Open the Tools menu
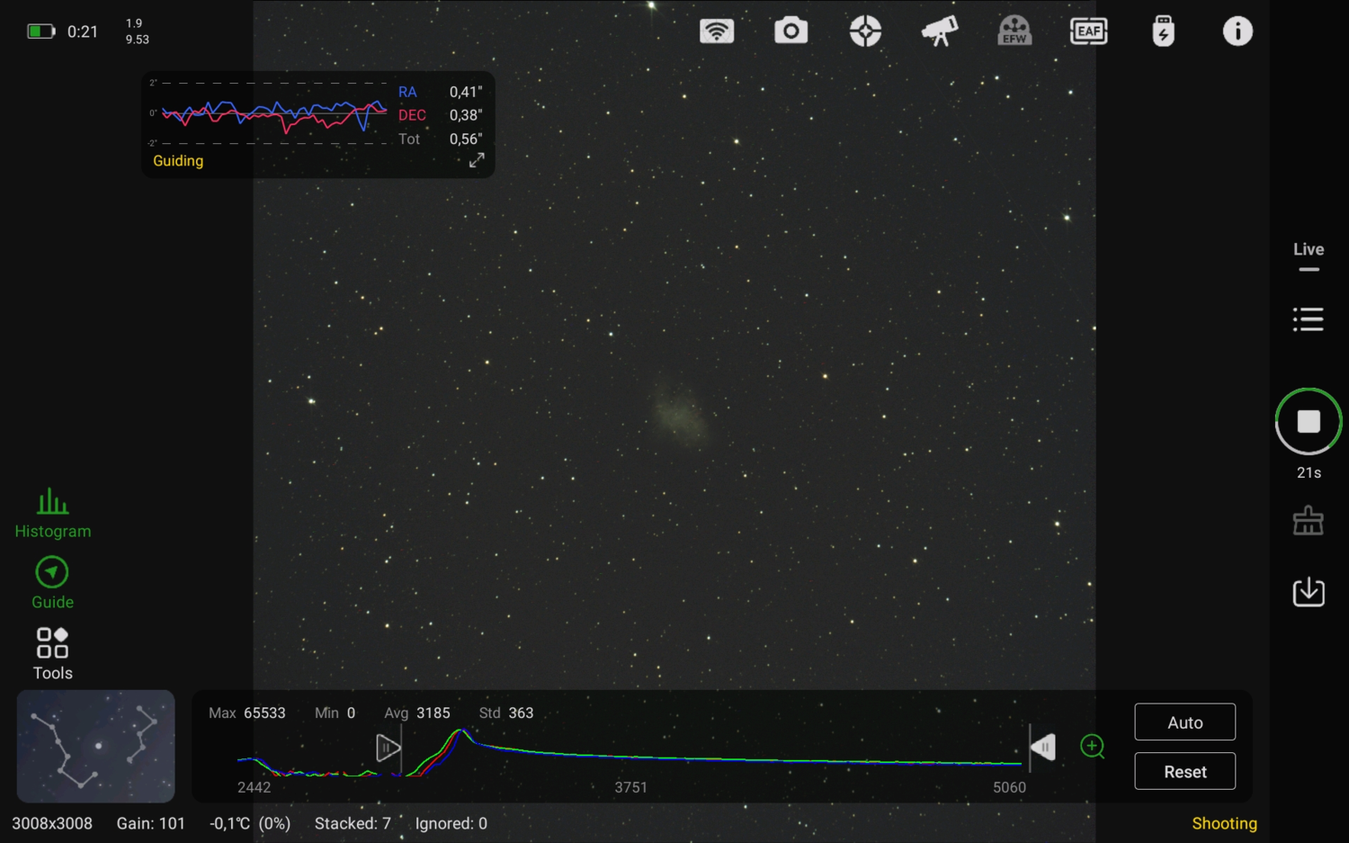The width and height of the screenshot is (1349, 843). click(53, 654)
